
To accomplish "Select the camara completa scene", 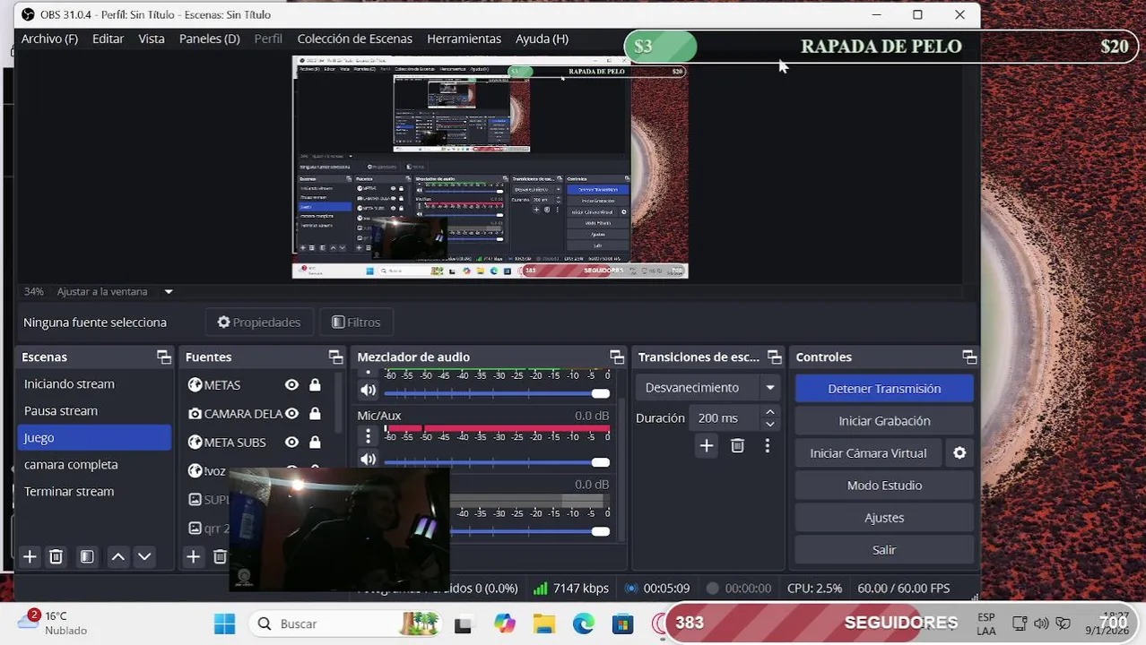I will click(x=94, y=464).
